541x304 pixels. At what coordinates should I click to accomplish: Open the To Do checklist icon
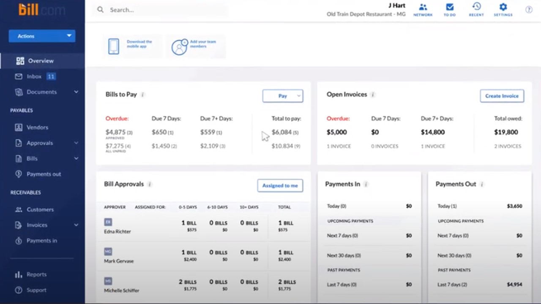[x=449, y=8]
